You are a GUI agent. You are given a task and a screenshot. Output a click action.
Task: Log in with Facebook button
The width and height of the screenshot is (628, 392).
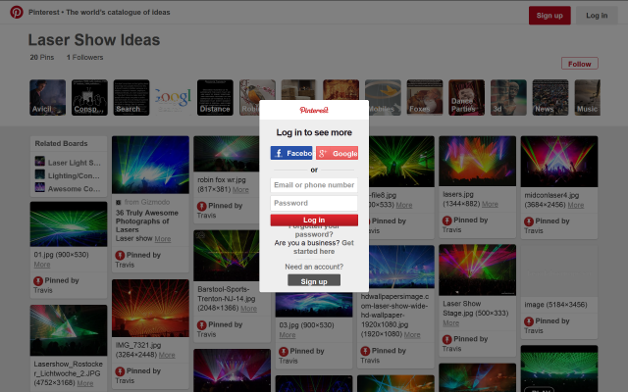pos(291,153)
